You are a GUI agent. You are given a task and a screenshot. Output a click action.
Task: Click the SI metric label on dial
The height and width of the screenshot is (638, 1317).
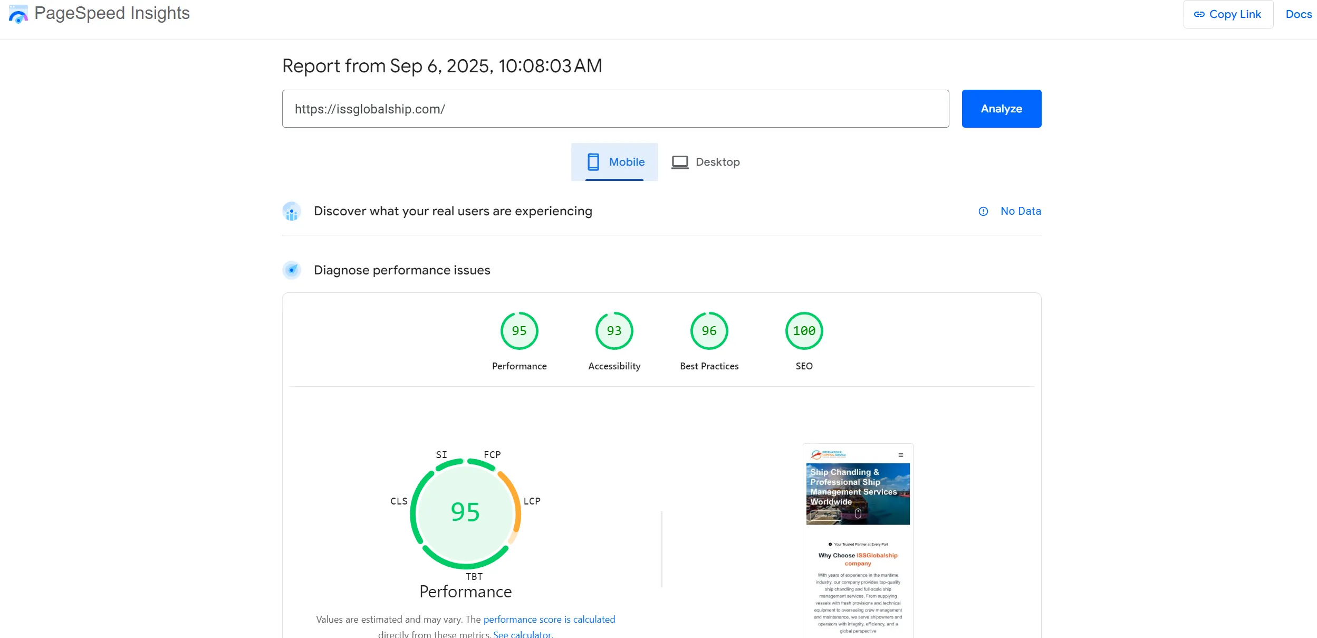[441, 454]
